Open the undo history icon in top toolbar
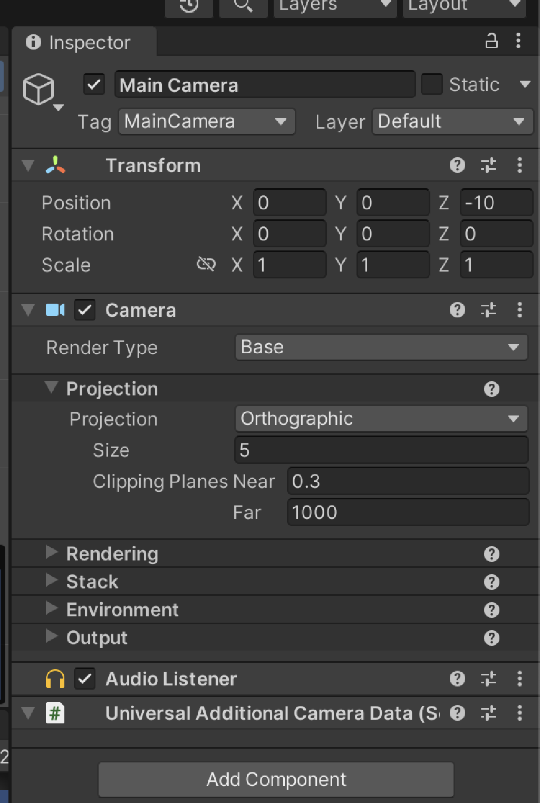This screenshot has width=540, height=803. point(189,6)
